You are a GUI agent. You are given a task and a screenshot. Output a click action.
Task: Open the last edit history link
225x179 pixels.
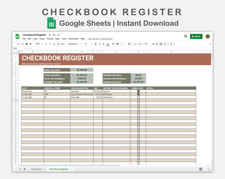pyautogui.click(x=100, y=39)
